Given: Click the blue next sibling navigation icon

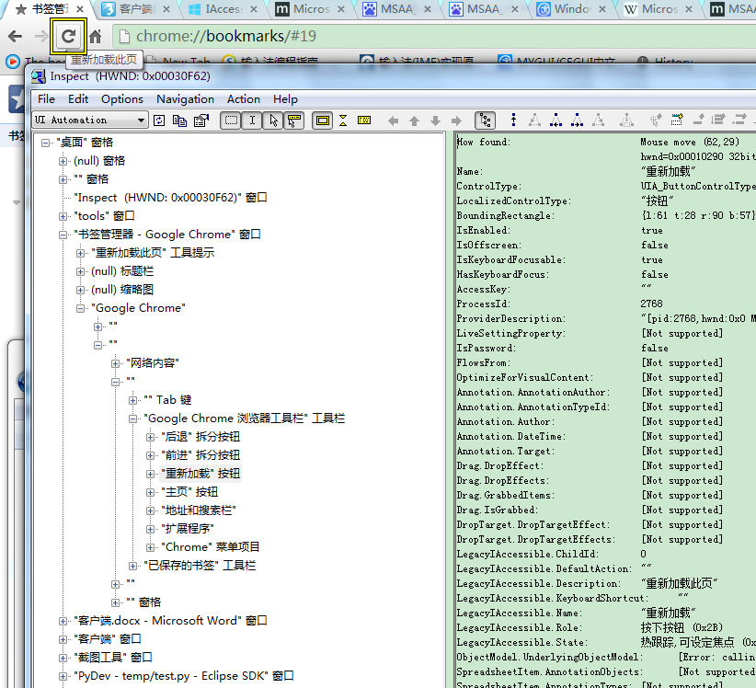Looking at the screenshot, I should (x=578, y=120).
